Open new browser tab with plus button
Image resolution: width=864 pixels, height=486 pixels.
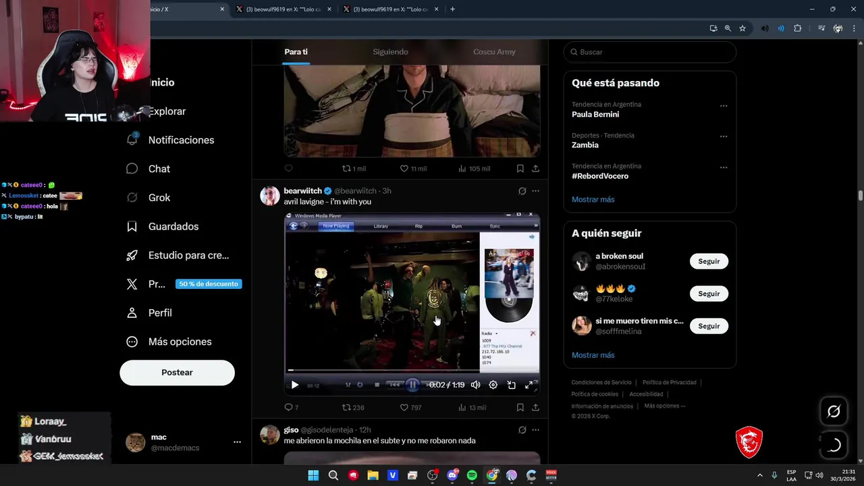(x=452, y=9)
